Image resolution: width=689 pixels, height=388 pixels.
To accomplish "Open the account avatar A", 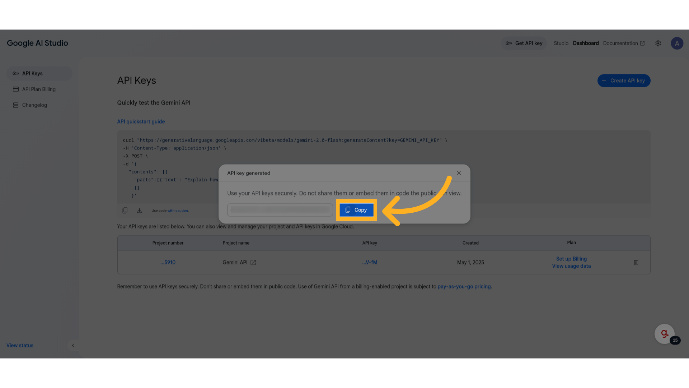I will (677, 43).
